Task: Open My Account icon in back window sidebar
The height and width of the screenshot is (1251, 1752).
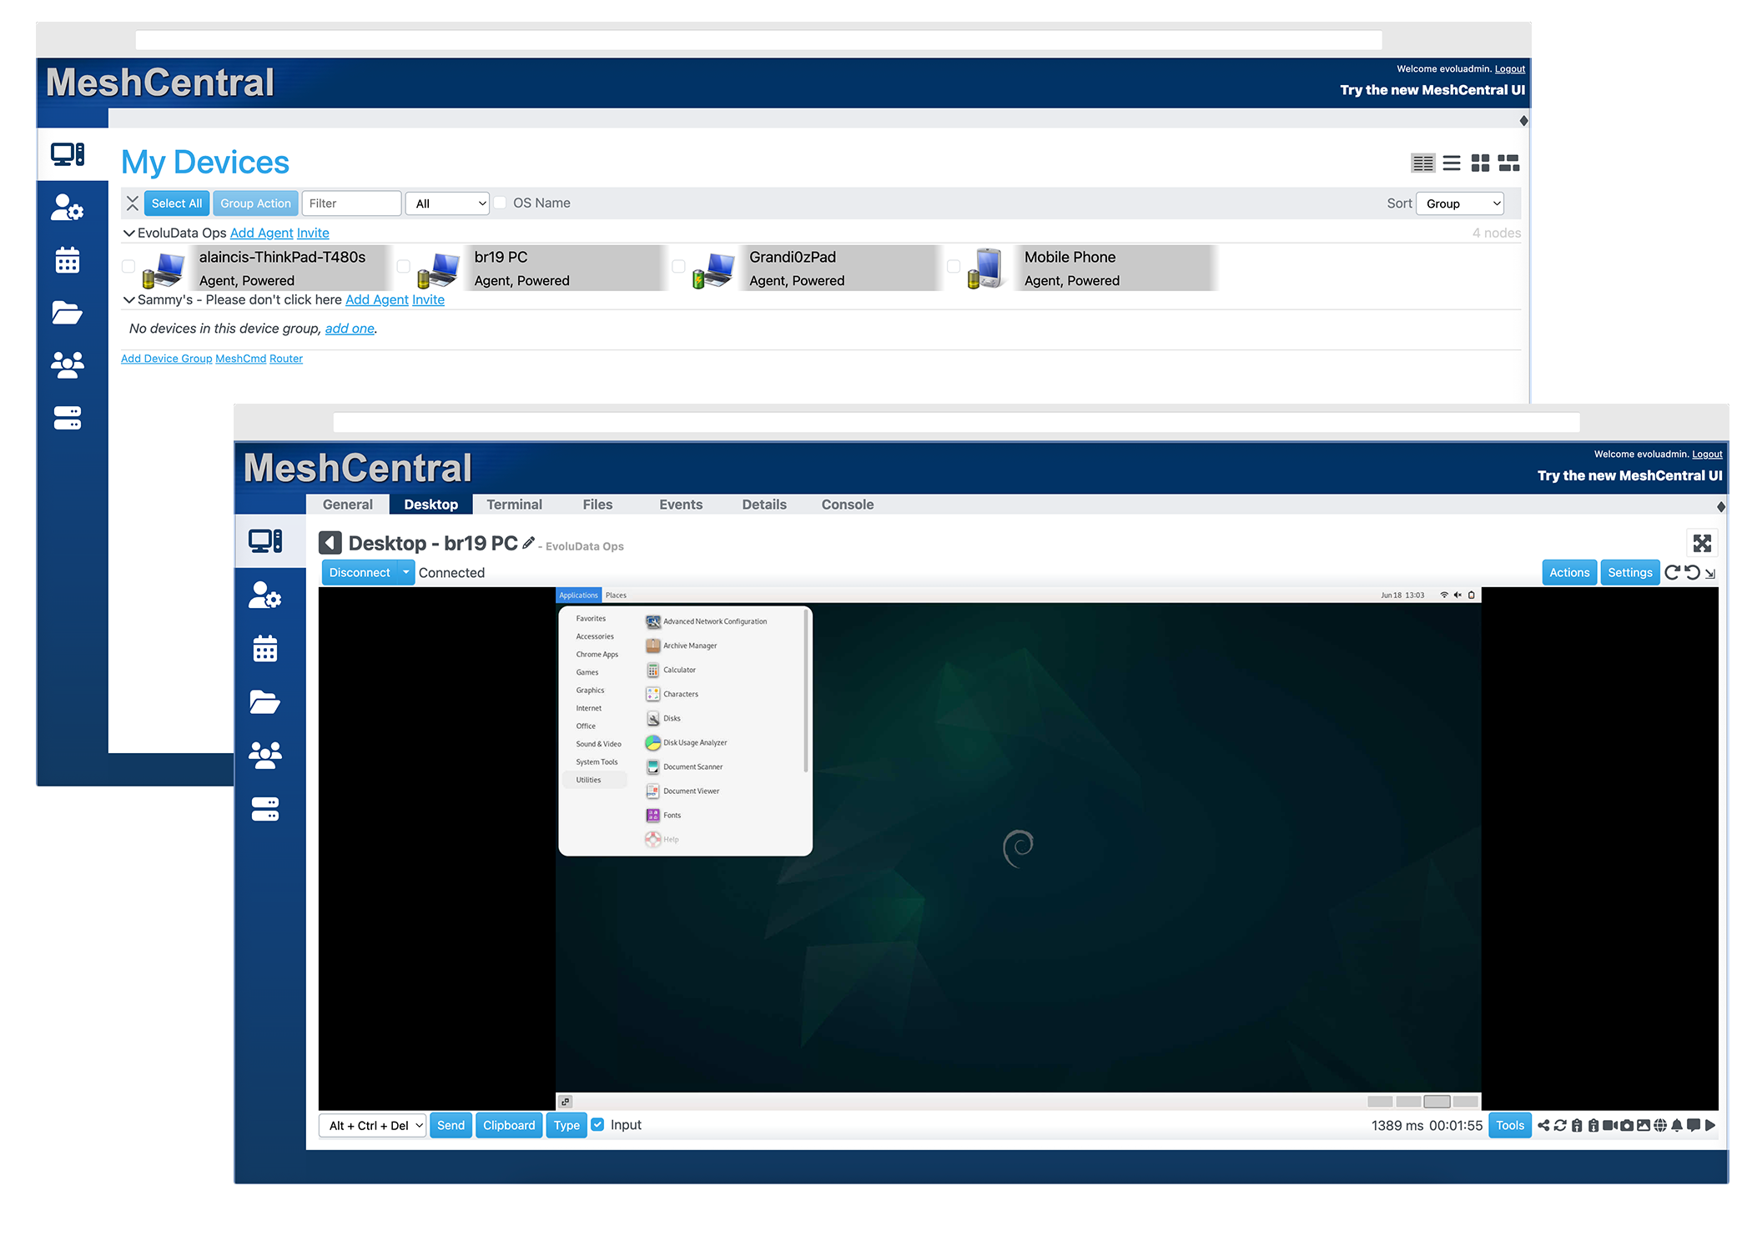Action: click(x=67, y=207)
